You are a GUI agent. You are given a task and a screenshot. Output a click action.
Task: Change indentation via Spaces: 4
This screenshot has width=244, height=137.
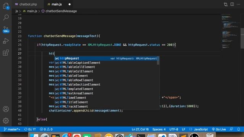pos(159,129)
